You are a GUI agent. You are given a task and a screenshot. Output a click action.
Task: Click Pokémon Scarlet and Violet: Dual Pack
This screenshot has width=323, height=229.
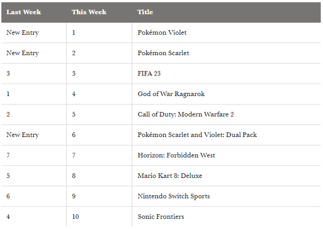[197, 135]
